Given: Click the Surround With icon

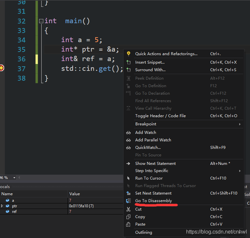Looking at the screenshot, I should pos(128,70).
